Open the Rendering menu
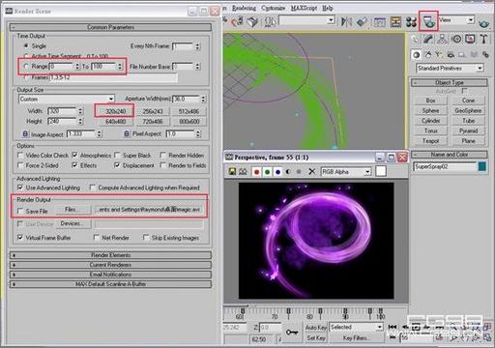 tap(244, 8)
